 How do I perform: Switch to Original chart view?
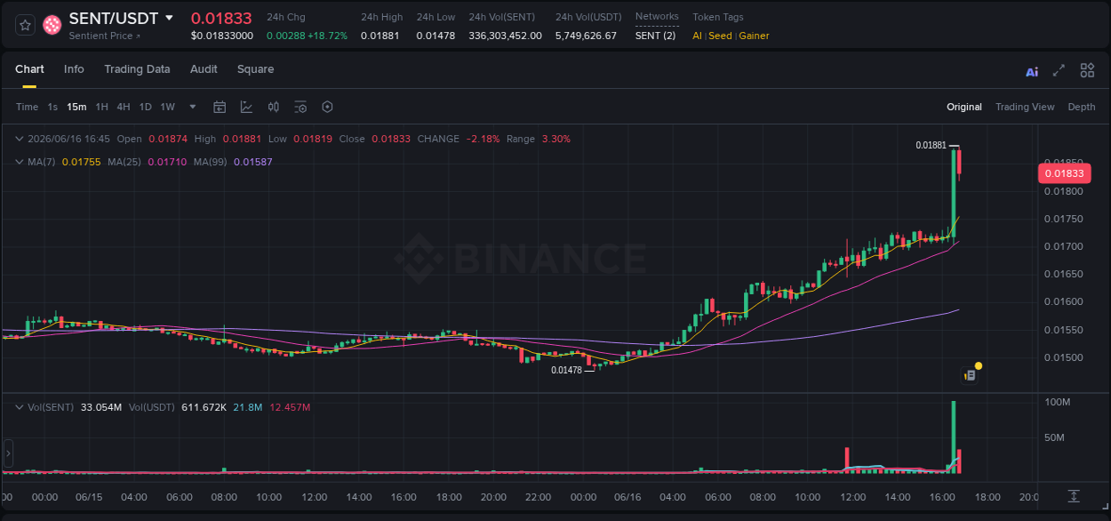(x=964, y=107)
